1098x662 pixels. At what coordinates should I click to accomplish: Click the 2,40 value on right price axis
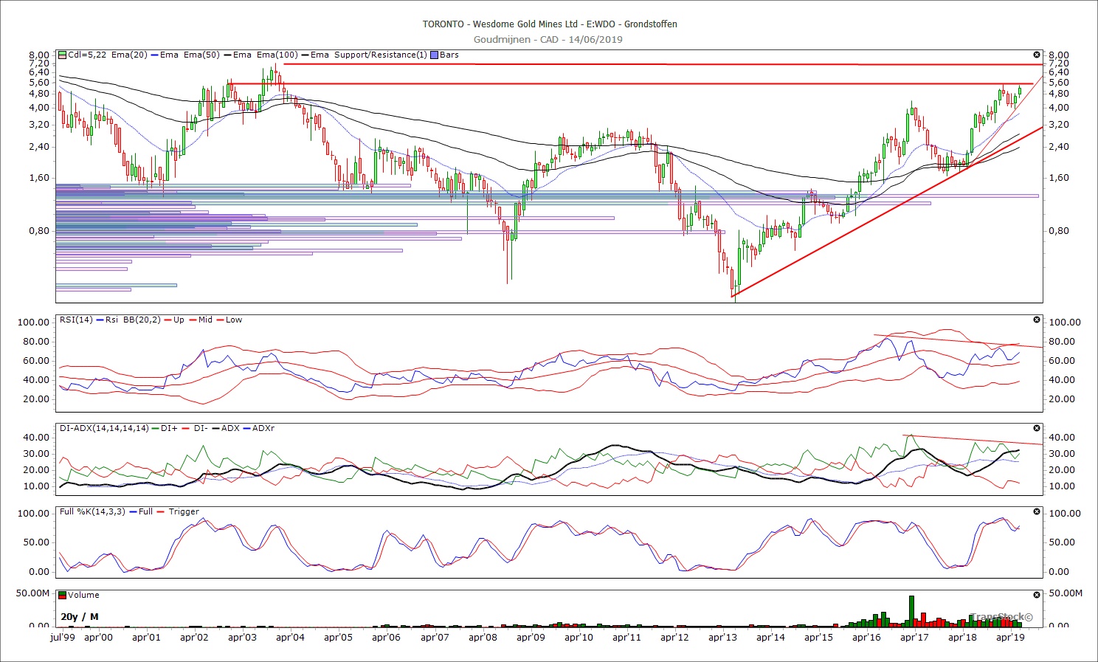(x=1058, y=146)
